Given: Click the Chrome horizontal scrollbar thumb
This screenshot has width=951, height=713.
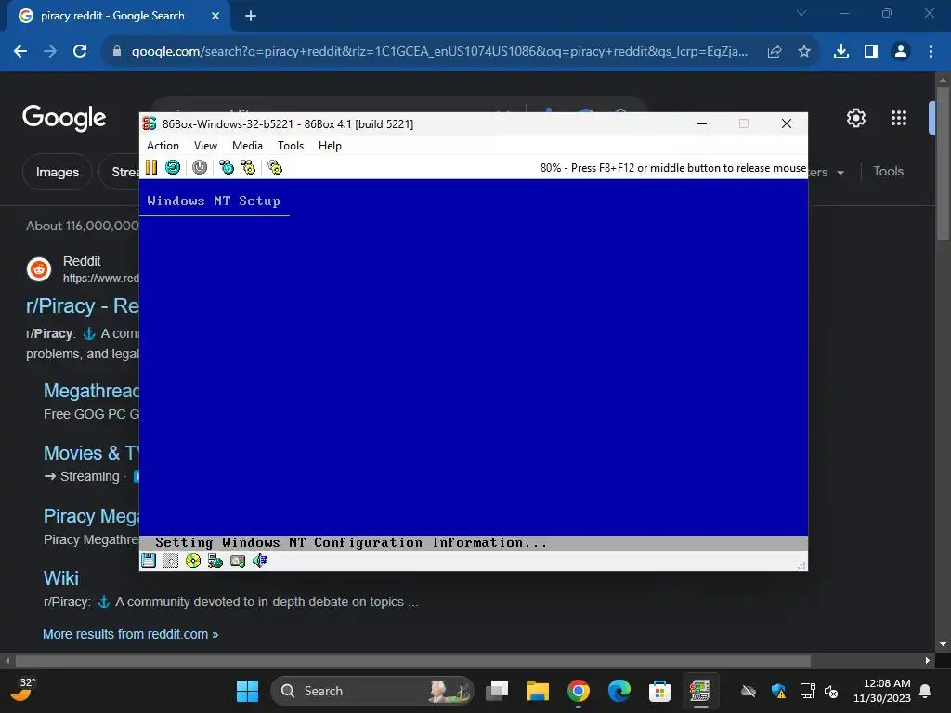Looking at the screenshot, I should (x=413, y=660).
